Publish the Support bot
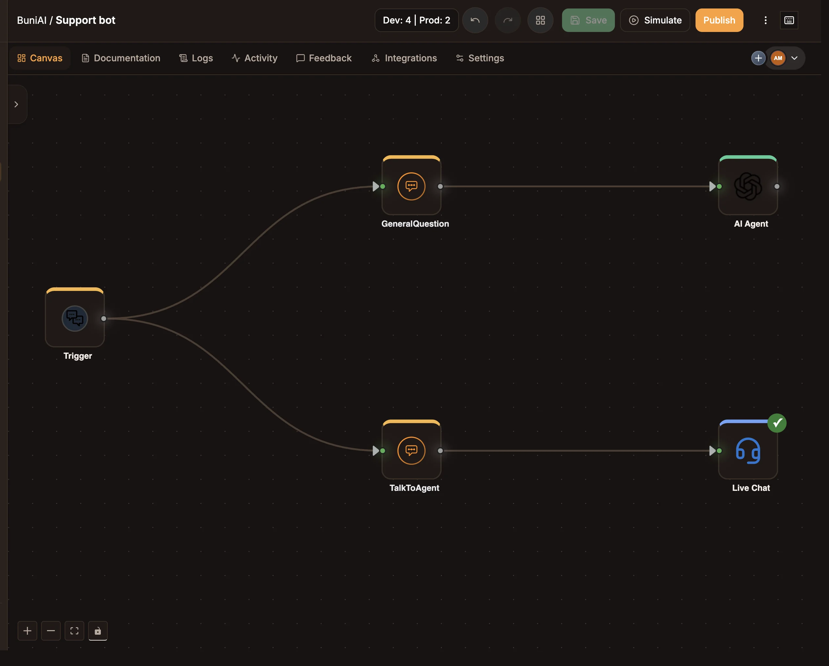The height and width of the screenshot is (666, 829). coord(719,20)
